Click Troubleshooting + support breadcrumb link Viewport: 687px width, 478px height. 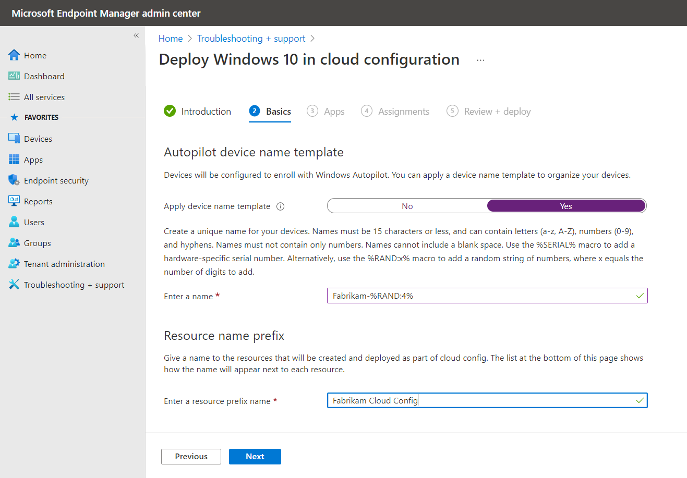coord(251,39)
